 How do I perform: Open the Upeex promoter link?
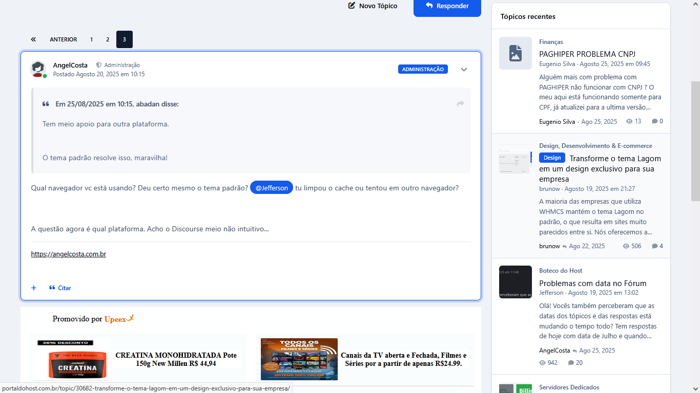pyautogui.click(x=119, y=319)
